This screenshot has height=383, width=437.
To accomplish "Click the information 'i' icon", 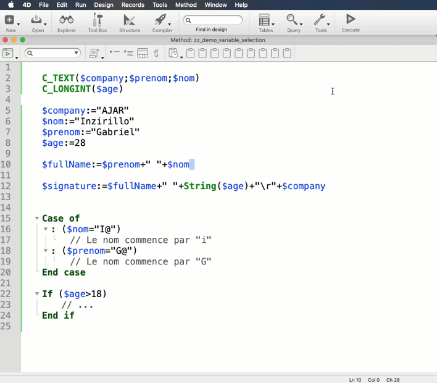I will tap(156, 53).
